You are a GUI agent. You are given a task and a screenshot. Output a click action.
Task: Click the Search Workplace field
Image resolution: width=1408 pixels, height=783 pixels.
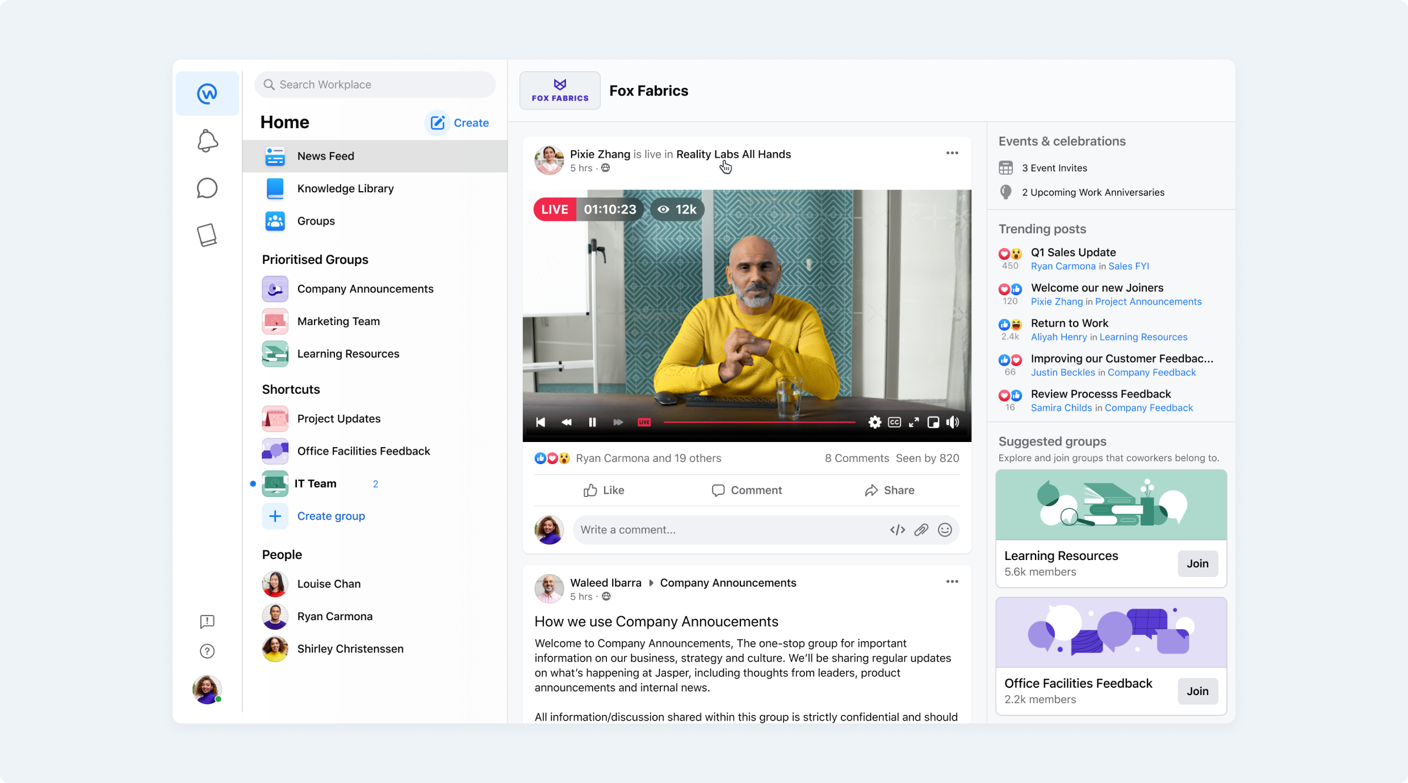coord(375,85)
